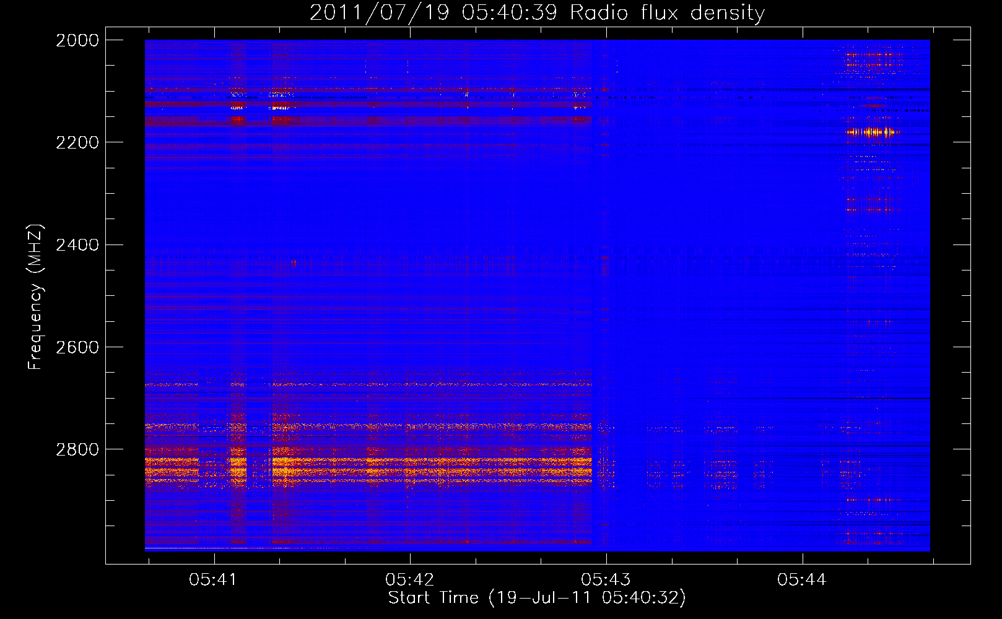Click the 05:43 time axis label
Image resolution: width=1002 pixels, height=619 pixels.
tap(606, 580)
